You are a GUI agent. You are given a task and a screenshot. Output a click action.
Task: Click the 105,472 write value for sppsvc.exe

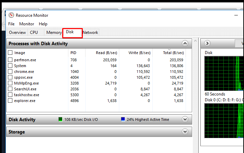pos(143,77)
